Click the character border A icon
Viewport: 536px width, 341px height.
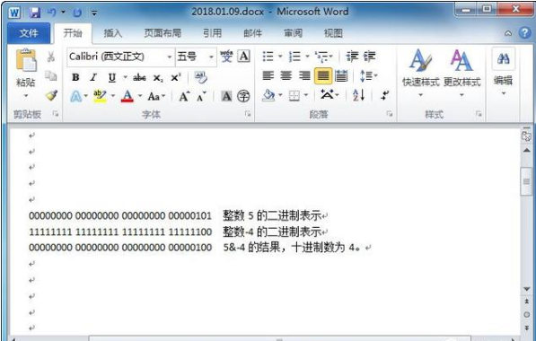tap(243, 57)
